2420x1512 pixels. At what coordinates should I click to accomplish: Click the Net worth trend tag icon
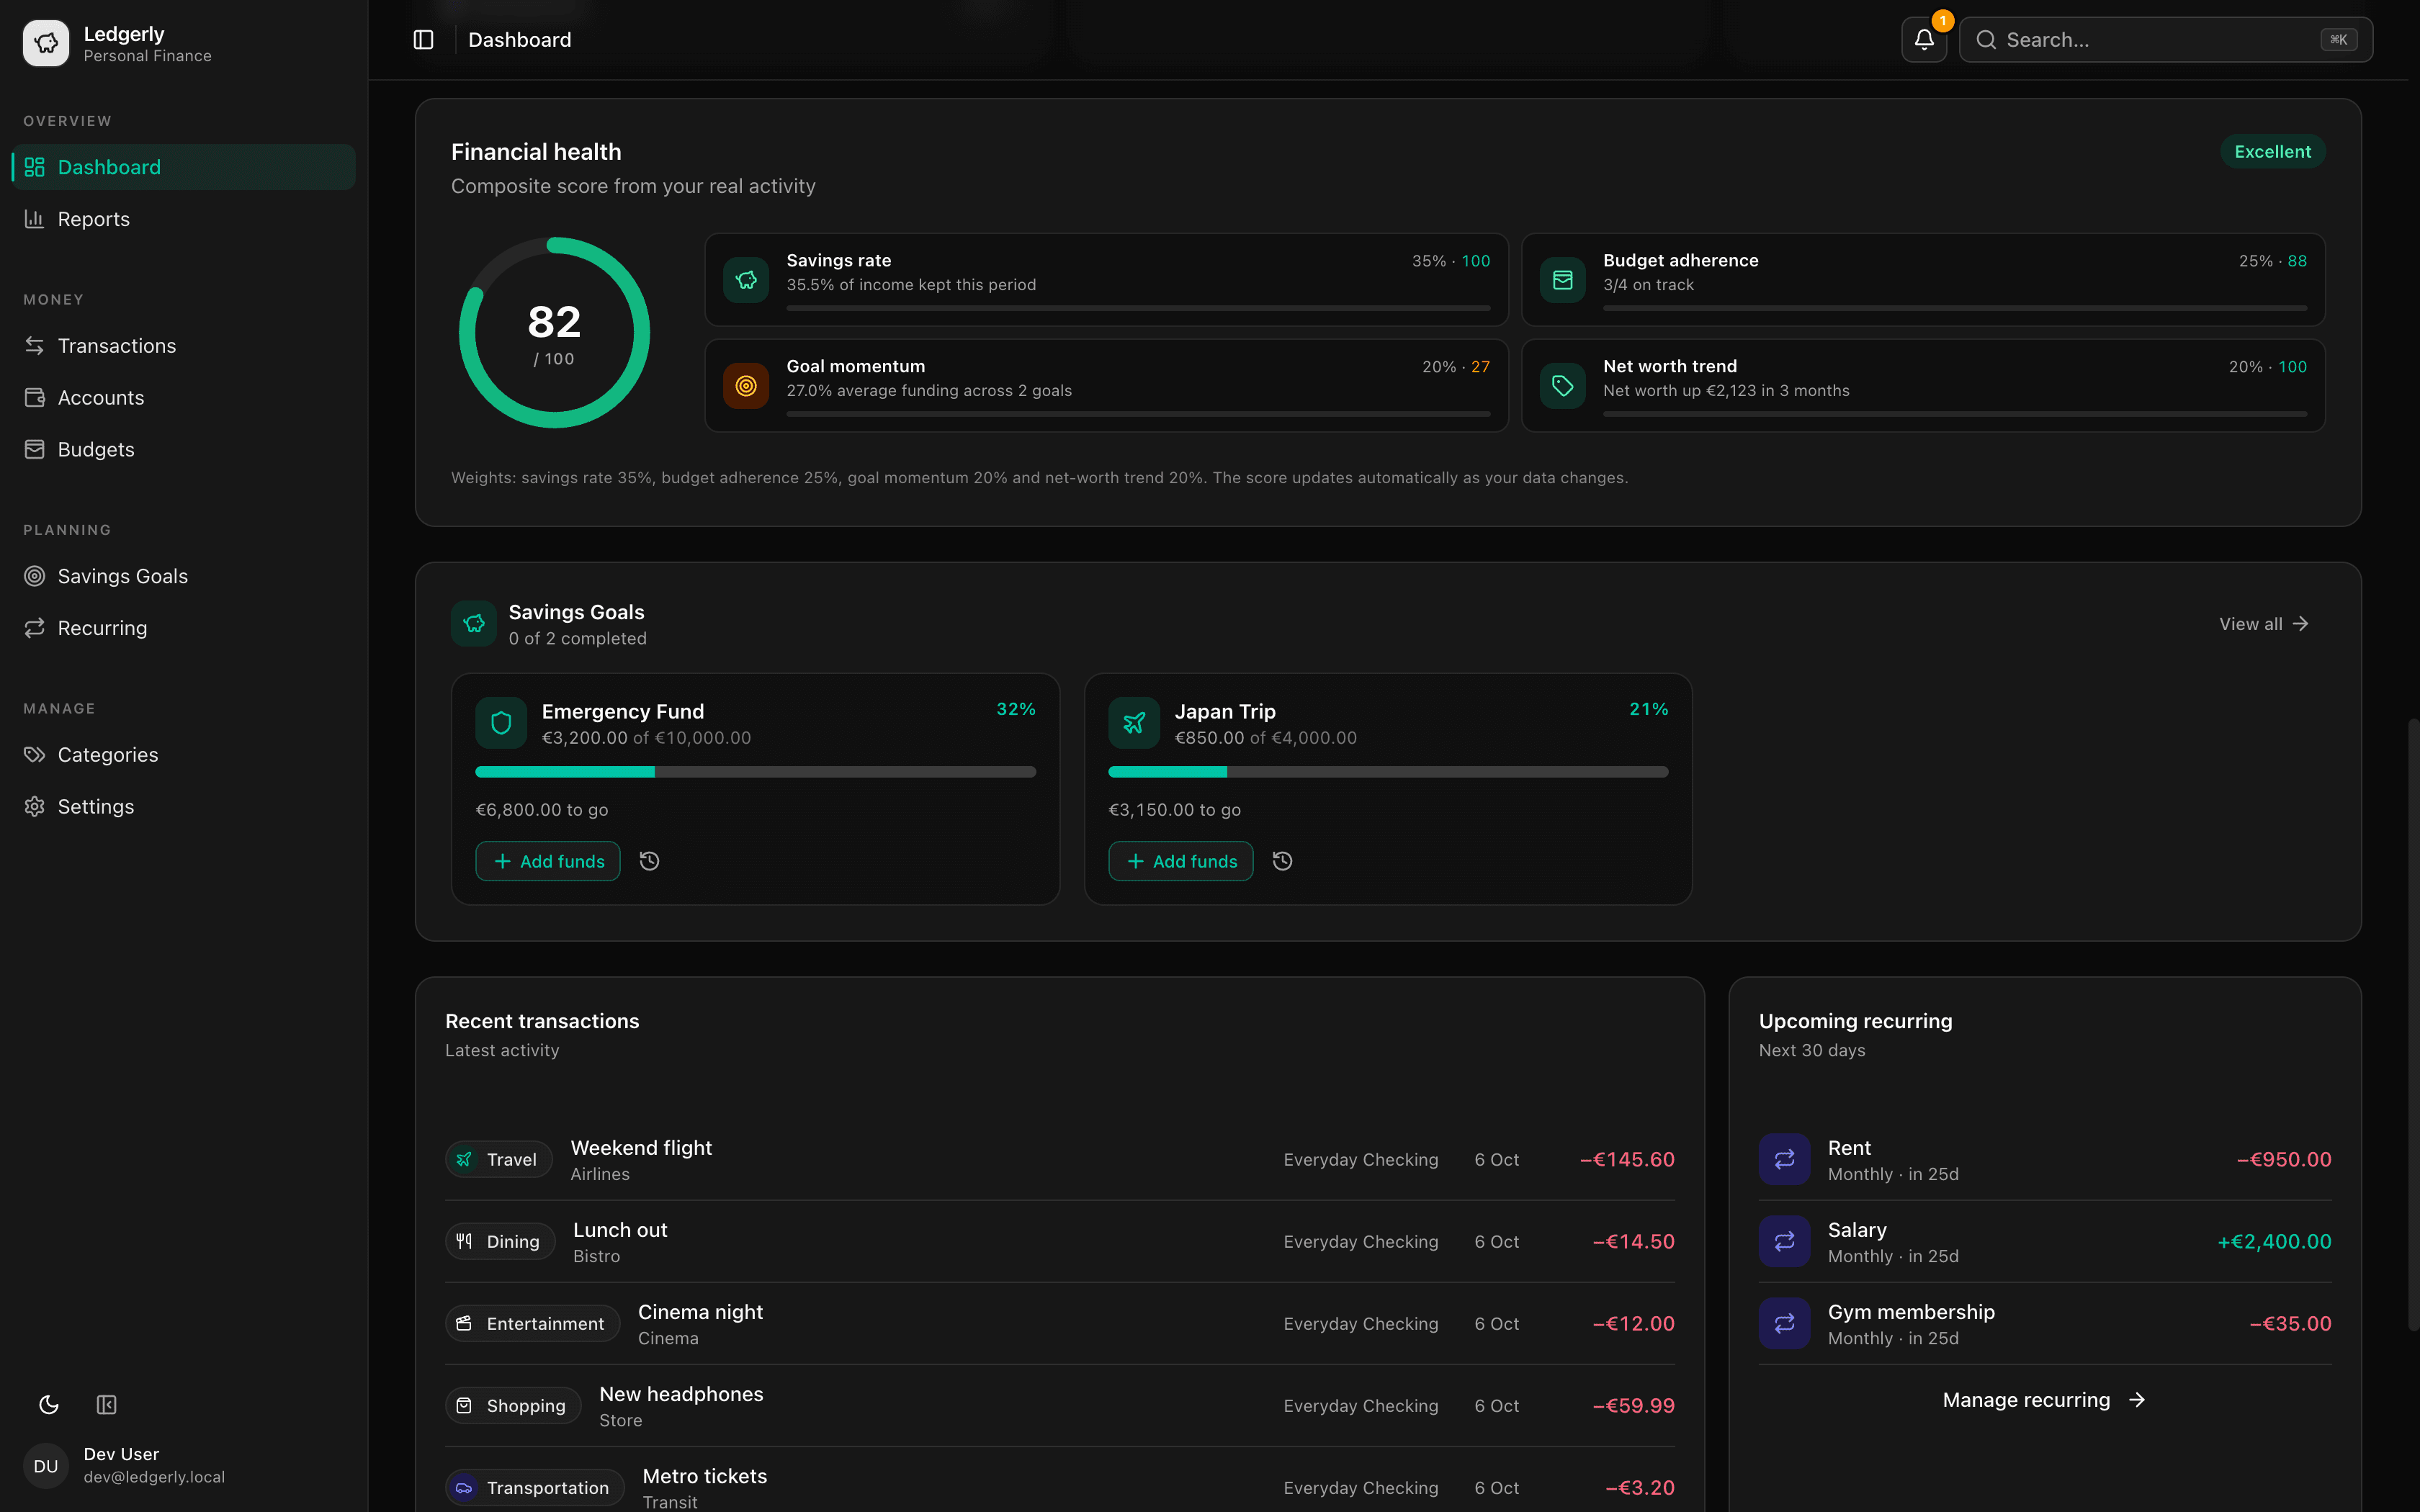coord(1562,386)
